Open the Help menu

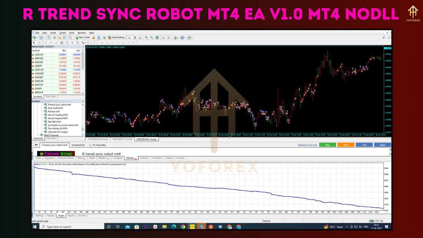tap(92, 33)
